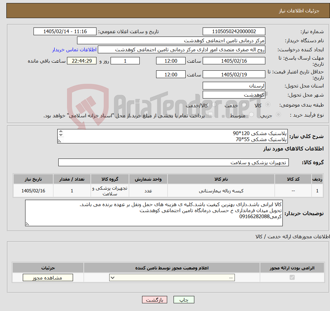Click the نام کالا column header

[221, 179]
